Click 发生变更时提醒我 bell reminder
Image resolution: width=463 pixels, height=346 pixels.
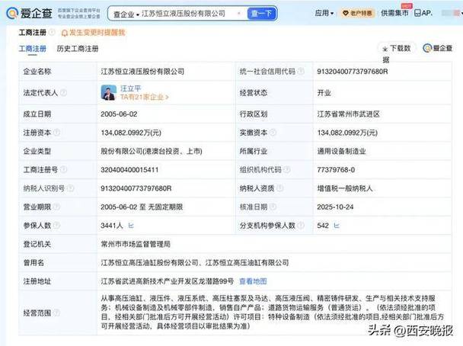coord(93,33)
